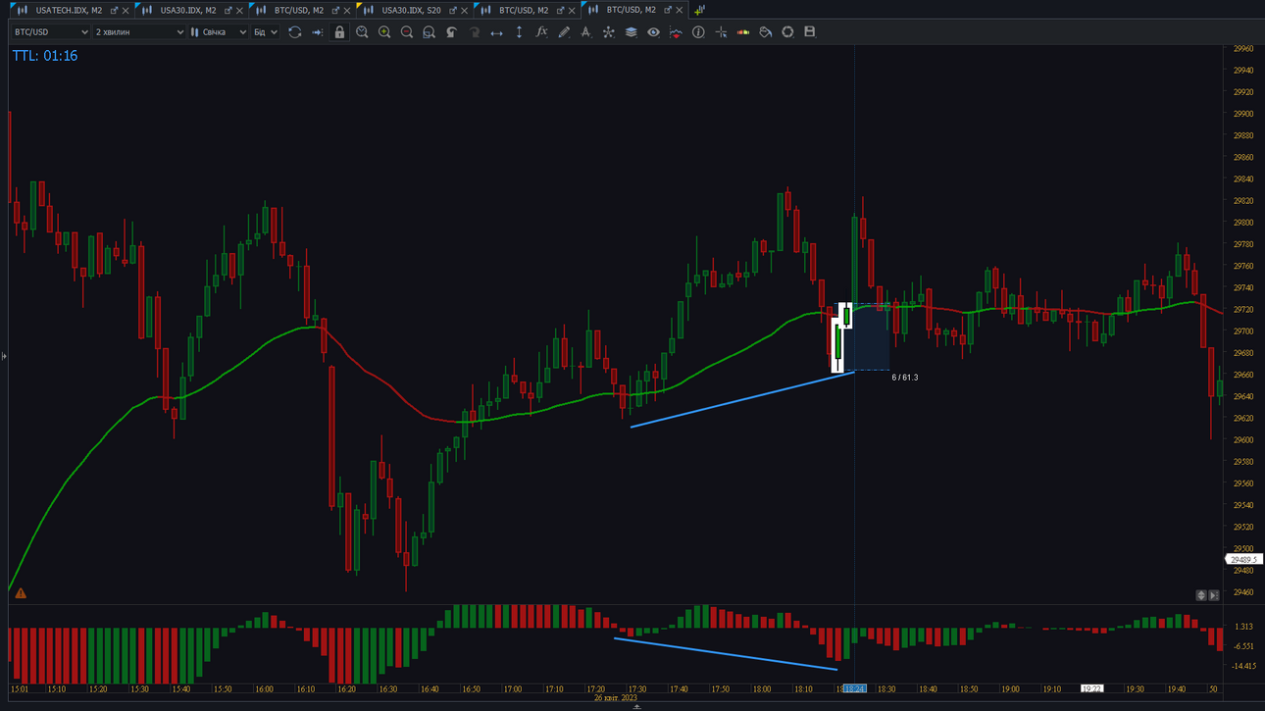Click the 16:00 time axis label
1265x711 pixels.
click(x=264, y=689)
